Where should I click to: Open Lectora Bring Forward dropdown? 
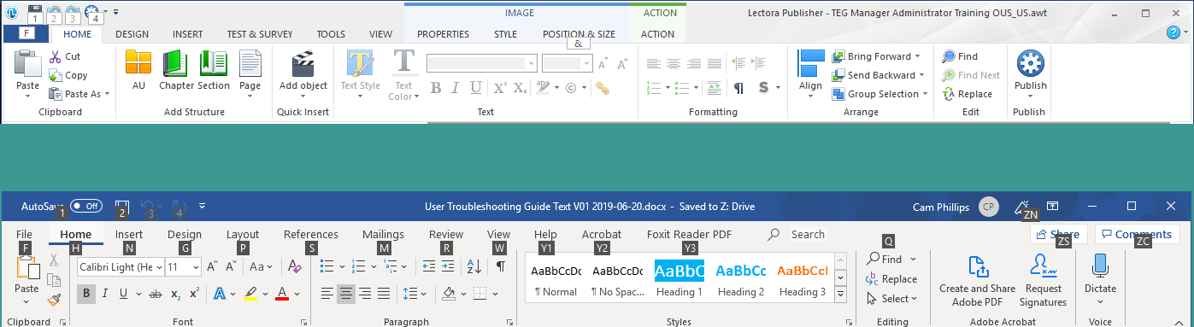click(x=918, y=56)
